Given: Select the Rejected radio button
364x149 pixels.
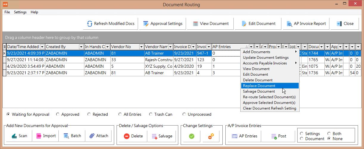Looking at the screenshot, I should click(89, 114).
